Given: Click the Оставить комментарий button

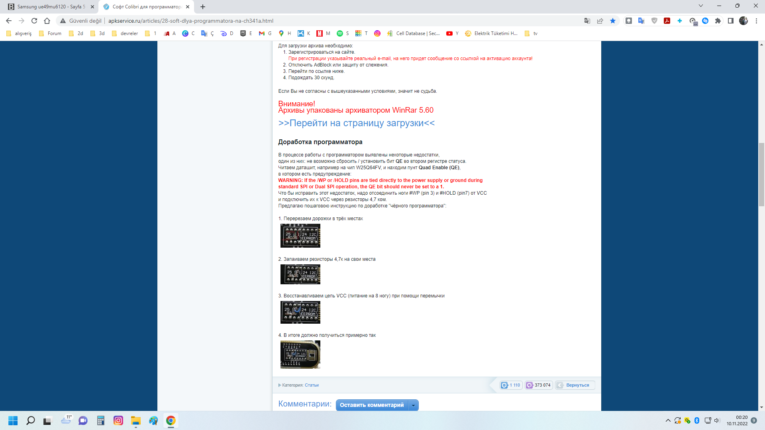Looking at the screenshot, I should (371, 405).
